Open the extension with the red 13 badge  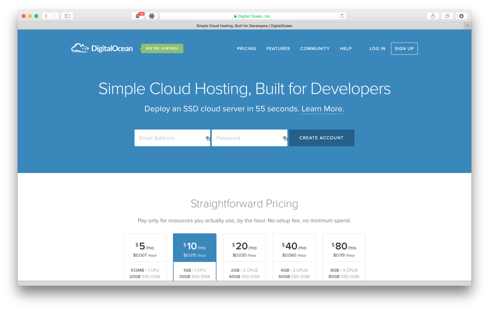(x=139, y=16)
